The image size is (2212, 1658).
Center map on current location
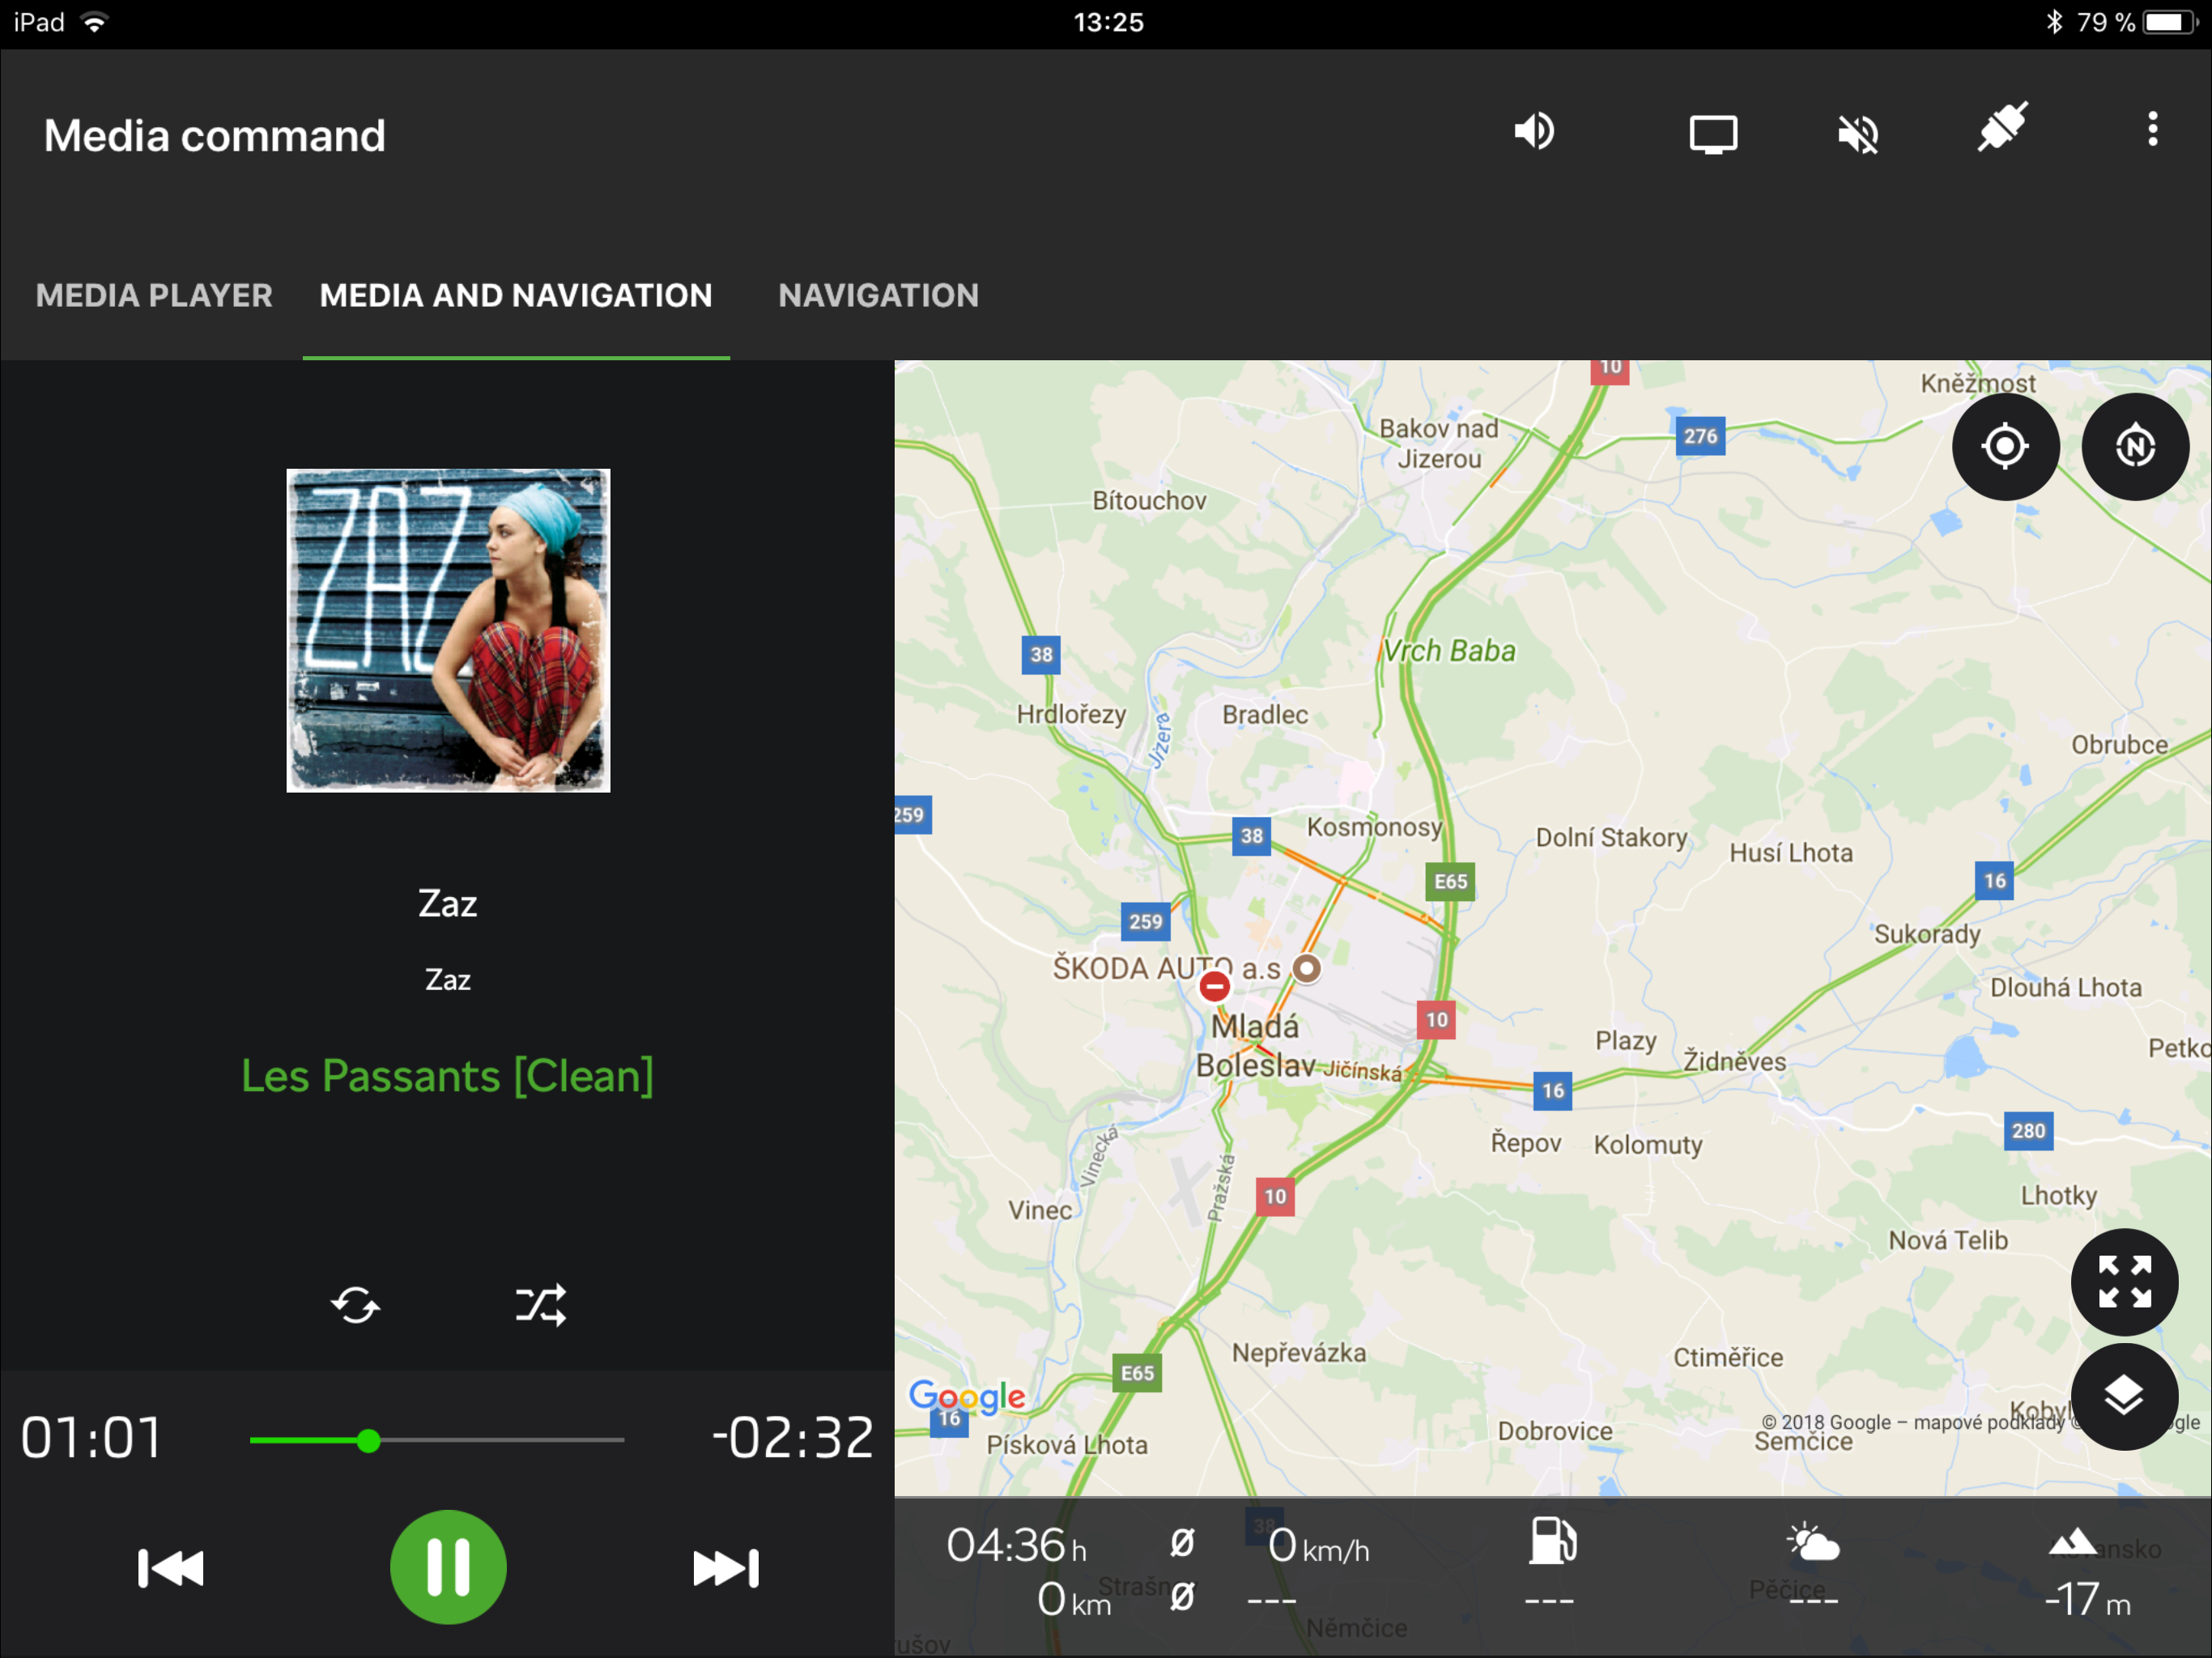(x=2005, y=446)
